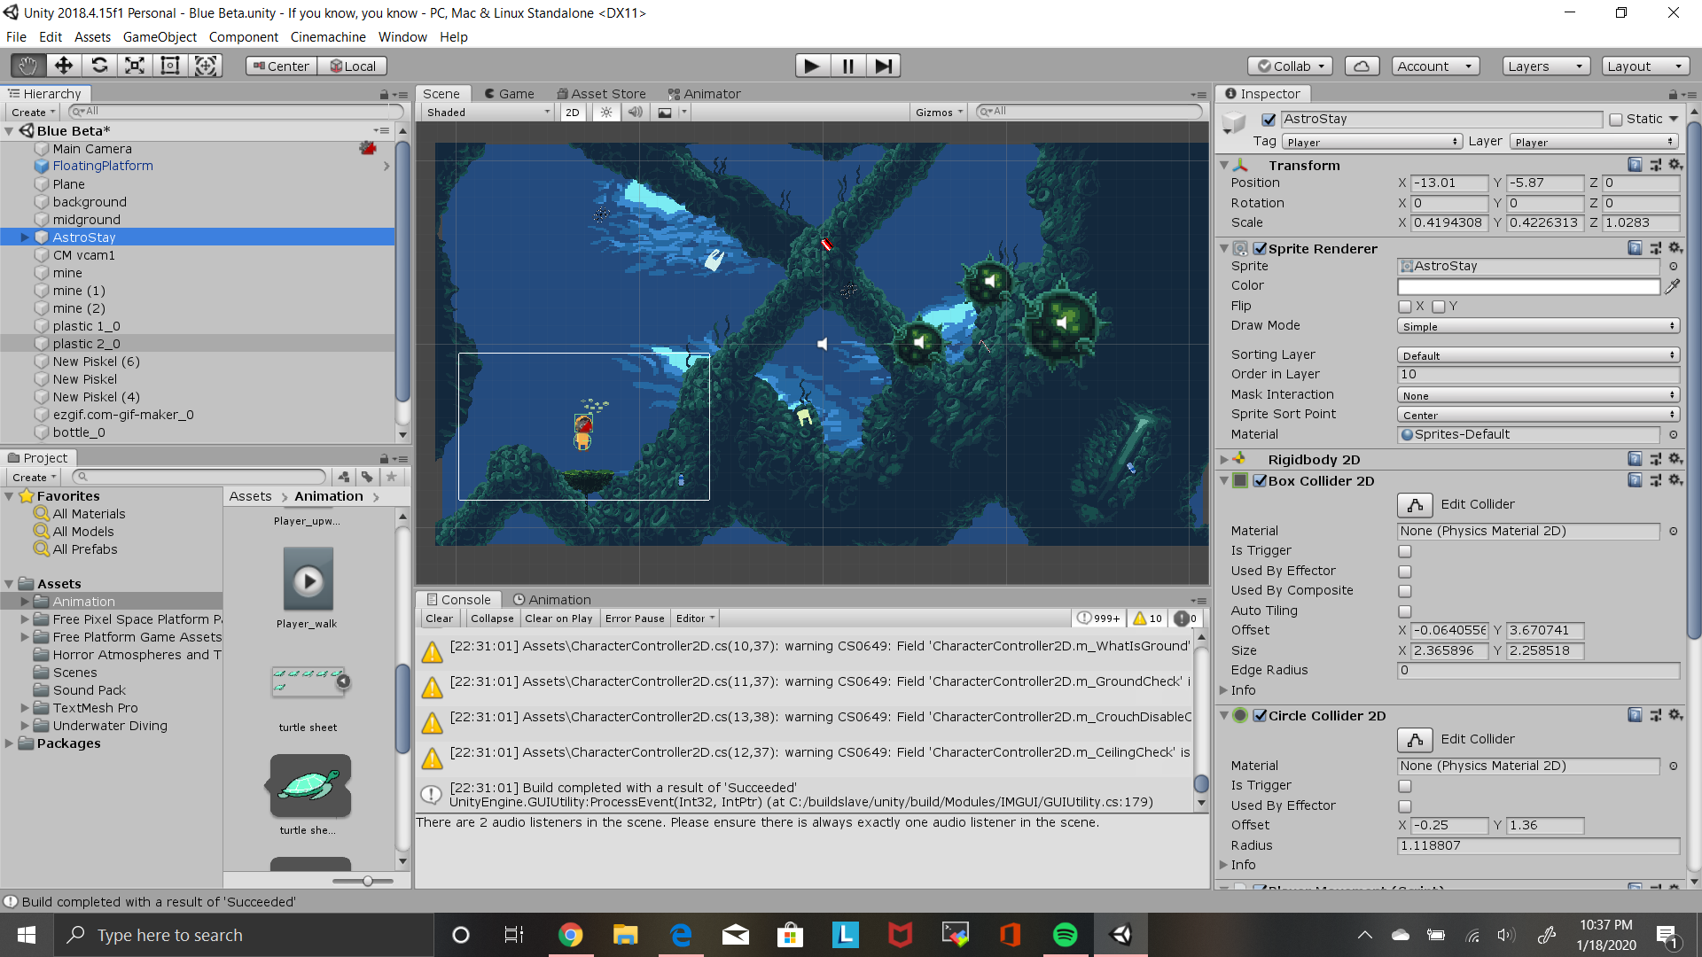Open the Layers dropdown
This screenshot has height=957, width=1702.
pos(1545,66)
